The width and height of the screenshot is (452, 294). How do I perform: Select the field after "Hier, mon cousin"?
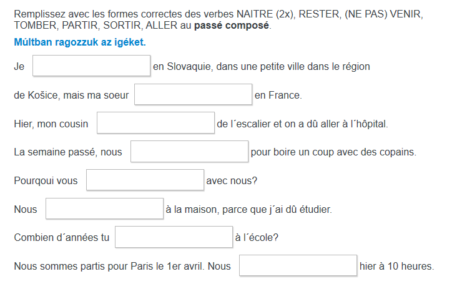point(155,124)
